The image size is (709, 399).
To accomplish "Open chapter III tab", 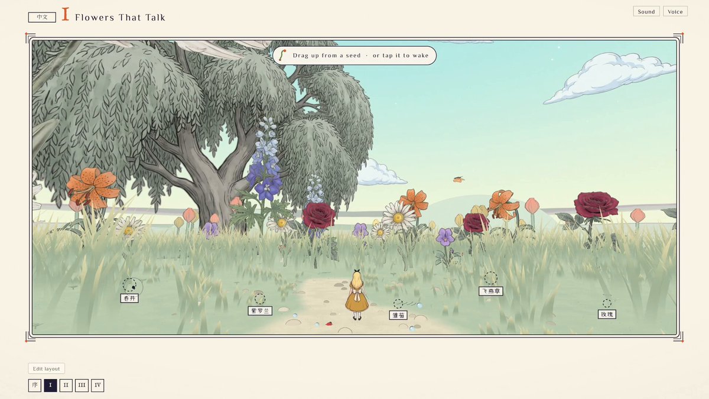I will coord(82,385).
